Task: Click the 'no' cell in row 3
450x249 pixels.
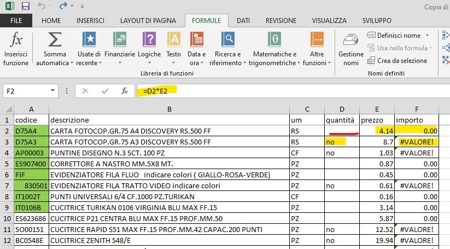Action: 342,142
